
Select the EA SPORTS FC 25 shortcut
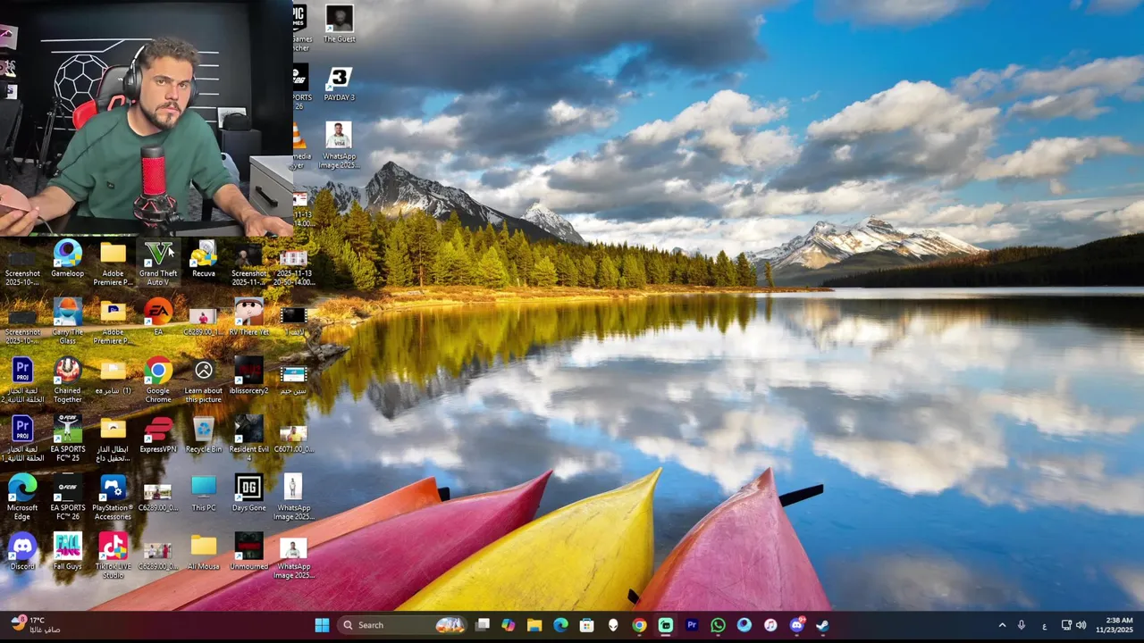point(67,438)
